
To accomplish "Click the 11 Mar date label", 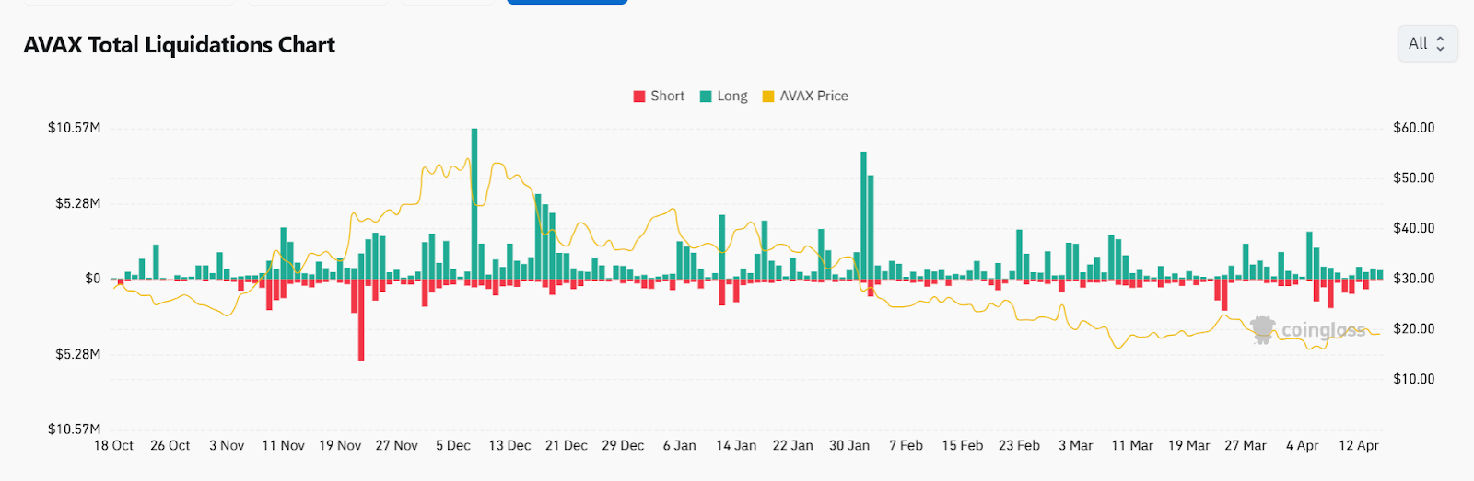I will (1132, 445).
